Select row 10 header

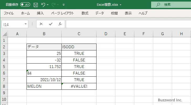pyautogui.click(x=4, y=99)
